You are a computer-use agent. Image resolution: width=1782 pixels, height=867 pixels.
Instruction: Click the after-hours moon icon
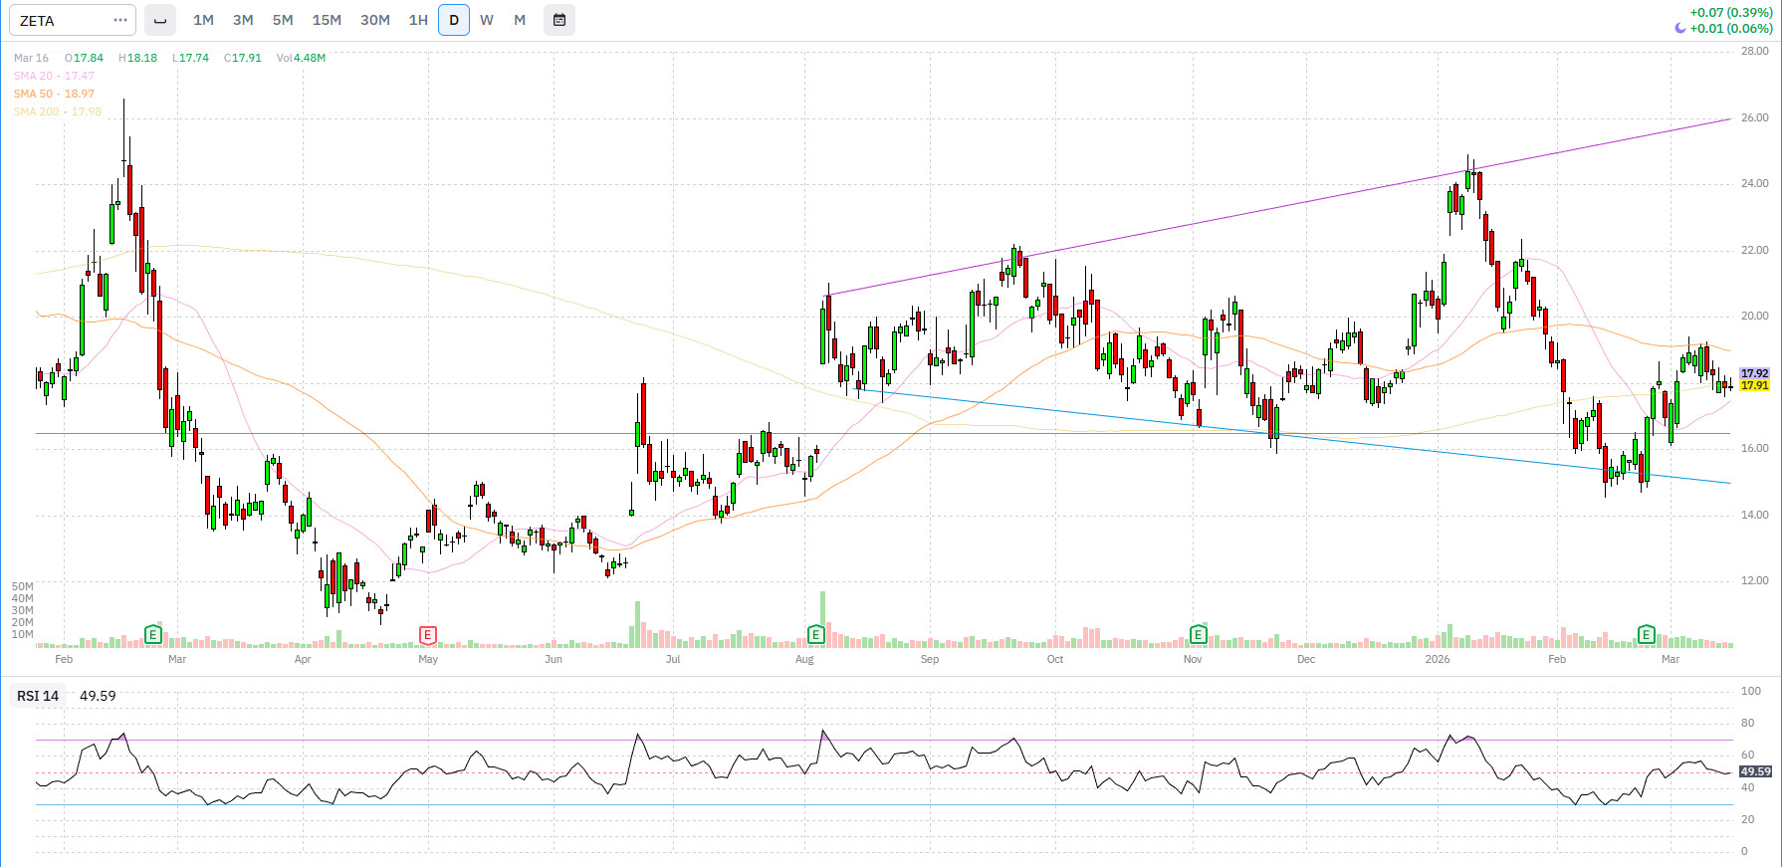point(1680,29)
